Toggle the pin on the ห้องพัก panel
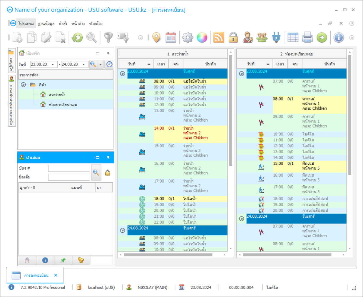Viewport: 363px width, 297px height. pyautogui.click(x=108, y=53)
